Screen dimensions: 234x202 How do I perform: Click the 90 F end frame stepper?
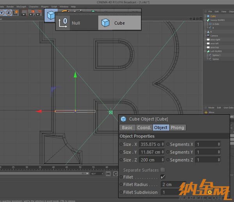click(x=102, y=174)
